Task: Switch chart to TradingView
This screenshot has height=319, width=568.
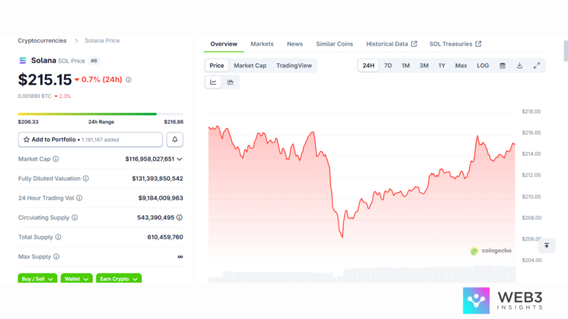Action: click(x=294, y=65)
